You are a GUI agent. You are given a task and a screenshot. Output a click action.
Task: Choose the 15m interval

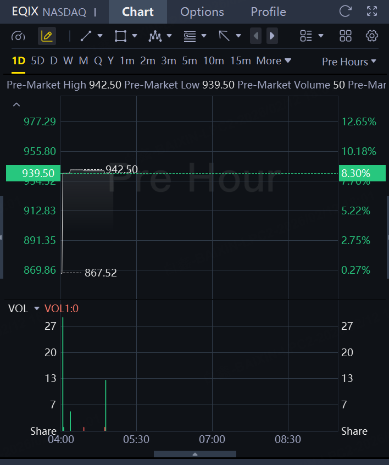pyautogui.click(x=241, y=61)
